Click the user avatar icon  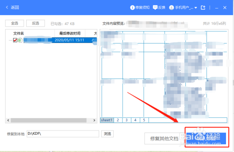pos(171,8)
